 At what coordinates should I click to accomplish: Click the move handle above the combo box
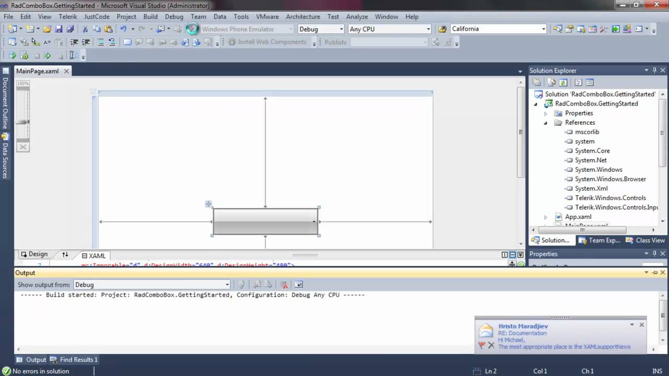pos(209,204)
